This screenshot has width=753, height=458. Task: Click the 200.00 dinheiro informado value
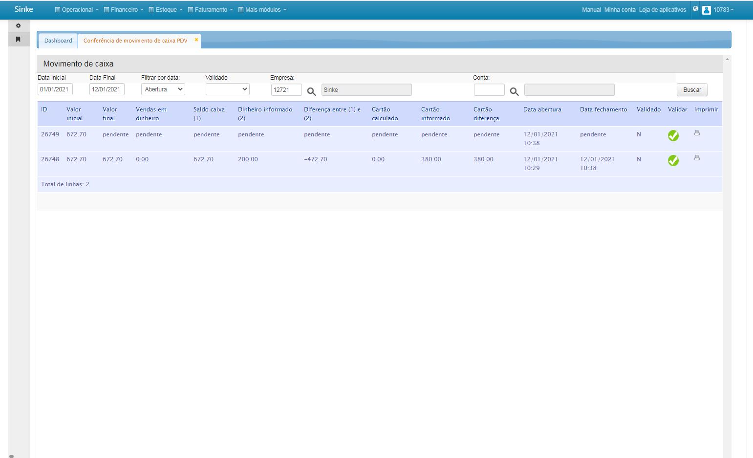(x=248, y=159)
